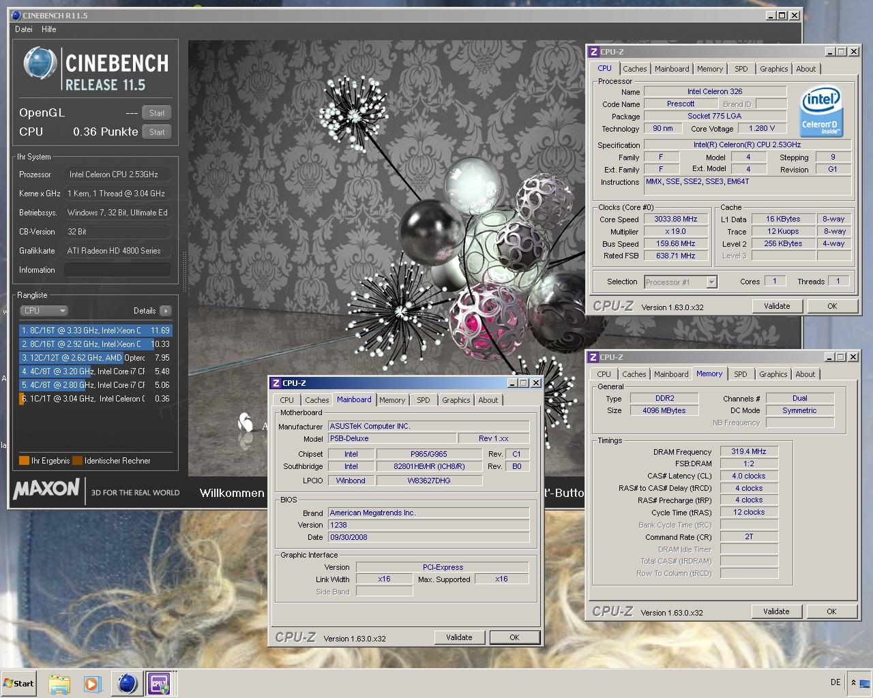This screenshot has height=698, width=873.
Task: Click OK in the Memory CPU-Z window
Action: coord(831,611)
